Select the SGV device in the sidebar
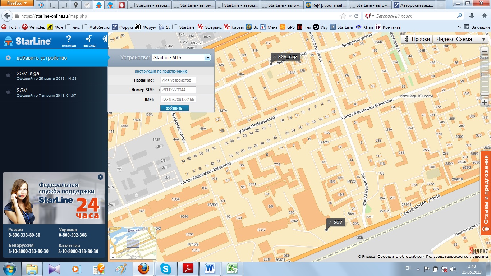Image resolution: width=491 pixels, height=276 pixels. (22, 92)
